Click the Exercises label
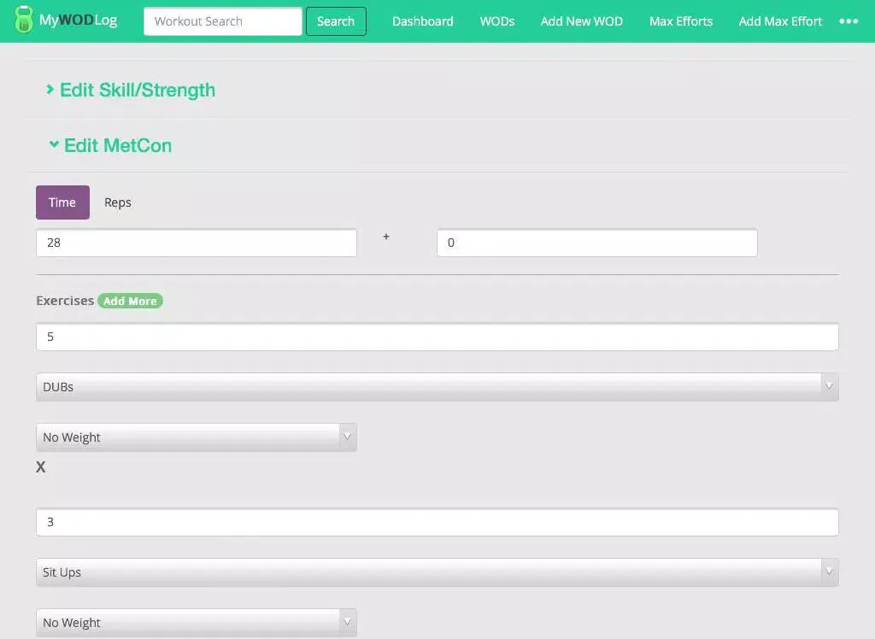This screenshot has height=639, width=875. point(65,301)
